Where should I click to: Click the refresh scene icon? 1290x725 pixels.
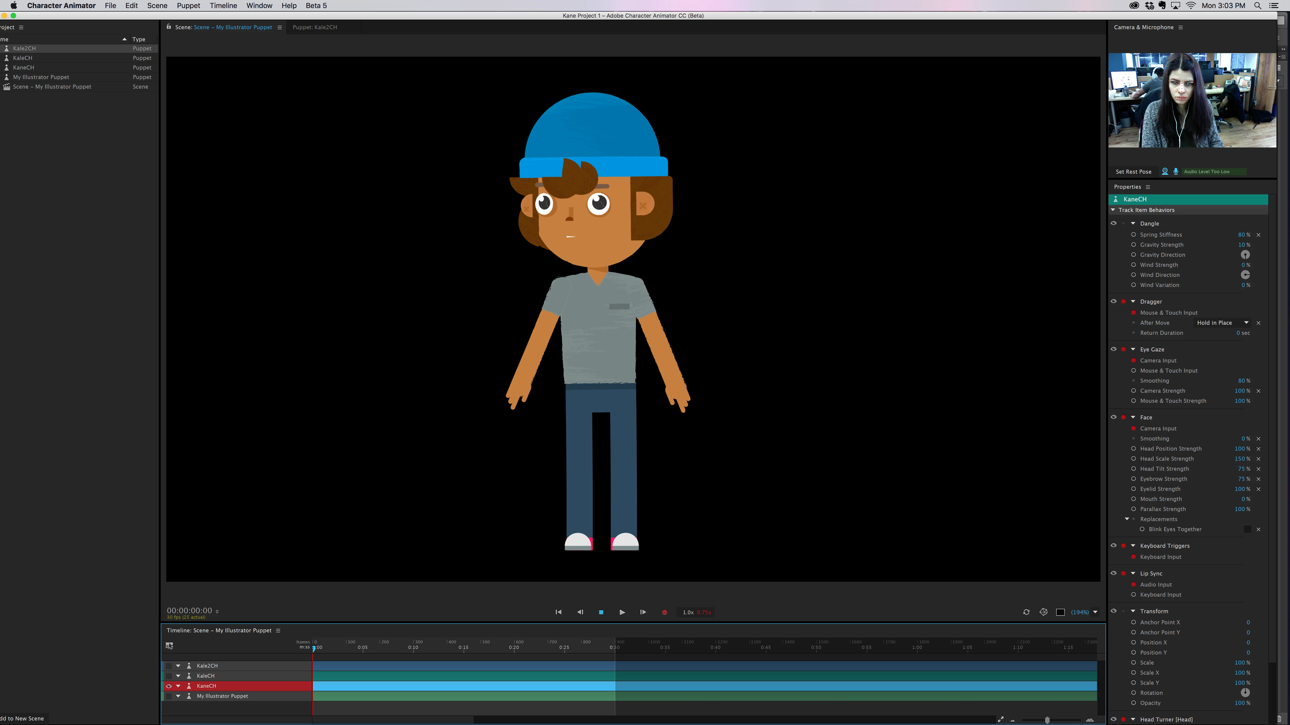click(x=1026, y=612)
